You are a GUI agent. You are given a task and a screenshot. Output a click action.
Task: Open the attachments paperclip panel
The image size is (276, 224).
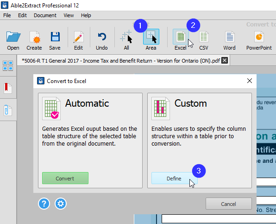click(8, 110)
